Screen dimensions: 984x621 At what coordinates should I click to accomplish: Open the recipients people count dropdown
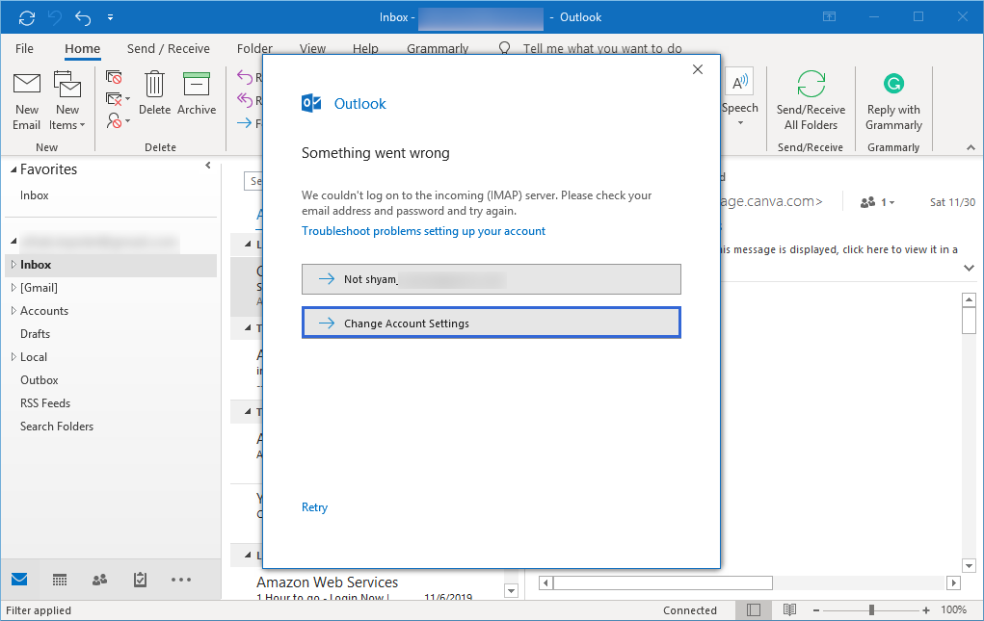point(877,202)
